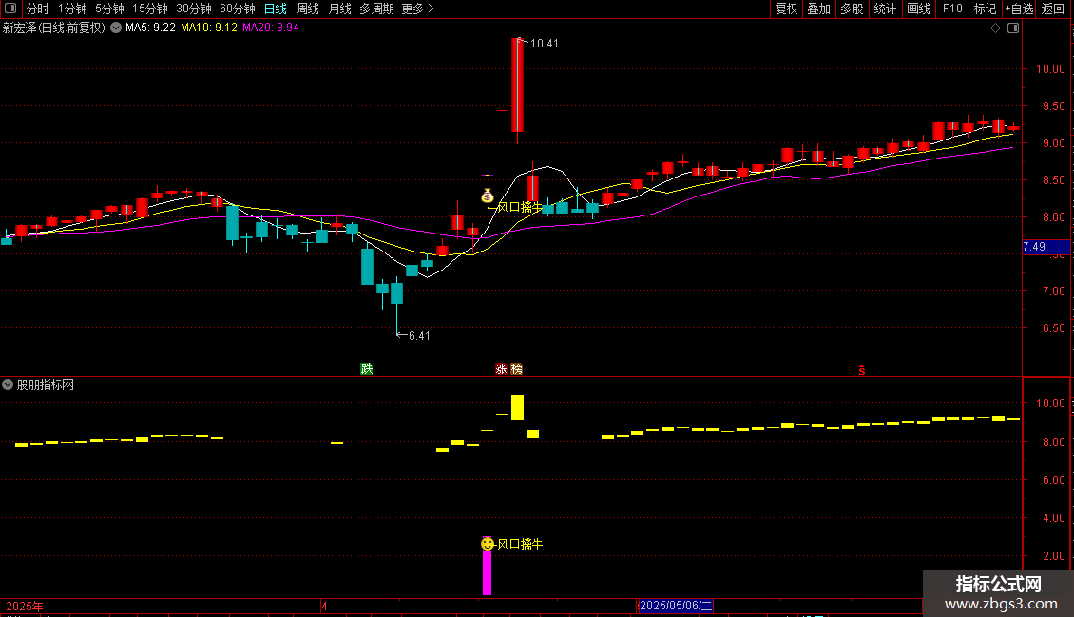Click the 2025/05/06/二 date tag
Viewport: 1074px width, 617px height.
click(676, 606)
